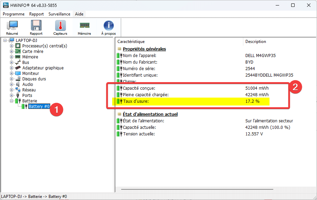Image resolution: width=317 pixels, height=200 pixels.
Task: Select the Battery #0 tree item
Action: tap(39, 107)
